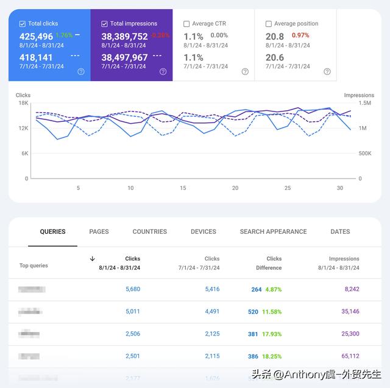Select the blurred query in the 2,506 row
This screenshot has width=390, height=388.
coord(29,334)
